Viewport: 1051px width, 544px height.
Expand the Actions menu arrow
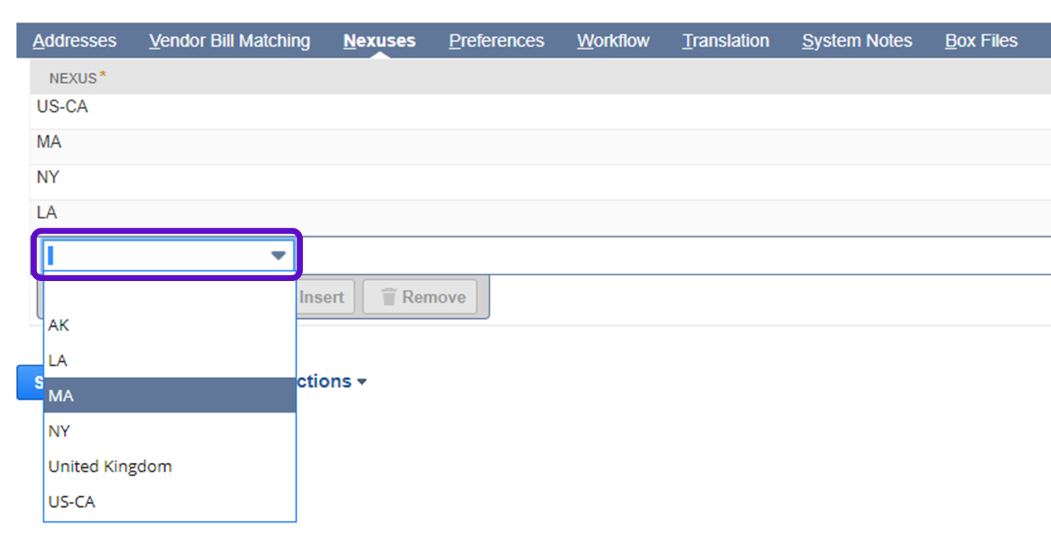tap(362, 382)
